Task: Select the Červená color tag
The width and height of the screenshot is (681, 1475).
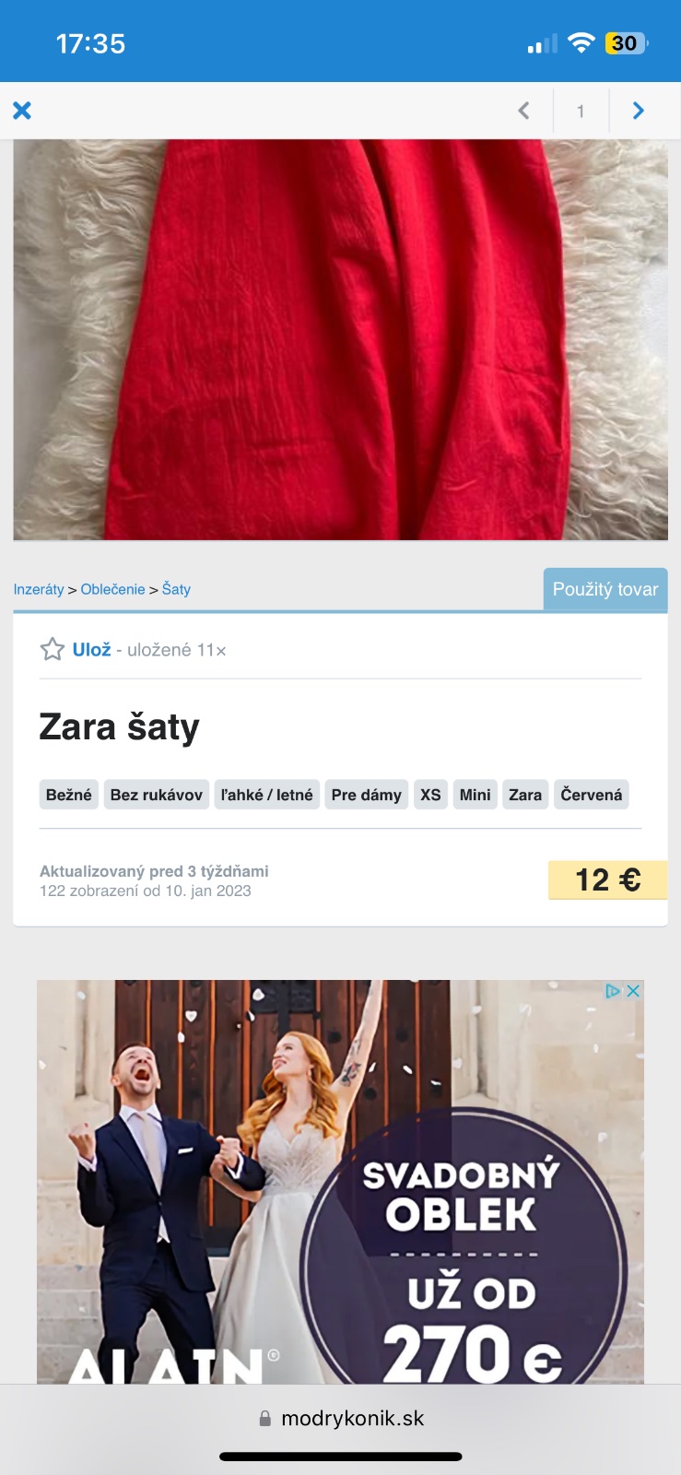Action: tap(592, 795)
